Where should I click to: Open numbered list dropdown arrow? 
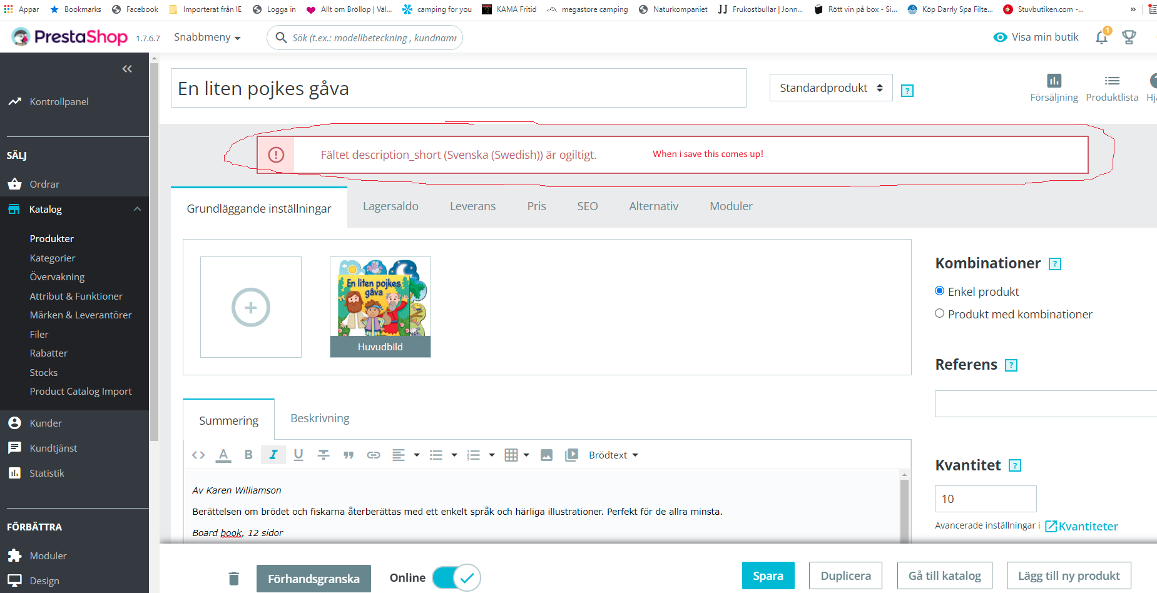(x=492, y=455)
